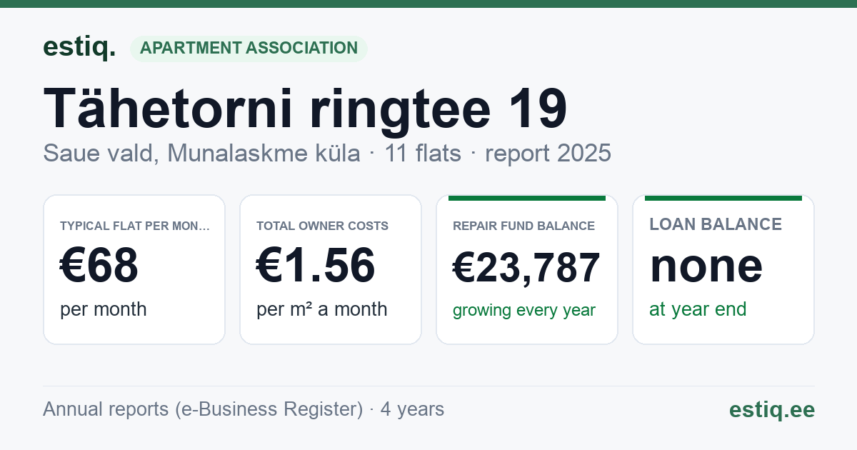The image size is (857, 450).
Task: Select the APARTMENT ASSOCIATION badge
Action: [x=249, y=49]
